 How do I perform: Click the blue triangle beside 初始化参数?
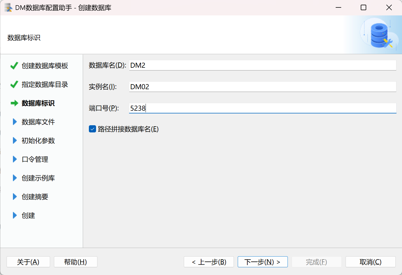click(15, 140)
